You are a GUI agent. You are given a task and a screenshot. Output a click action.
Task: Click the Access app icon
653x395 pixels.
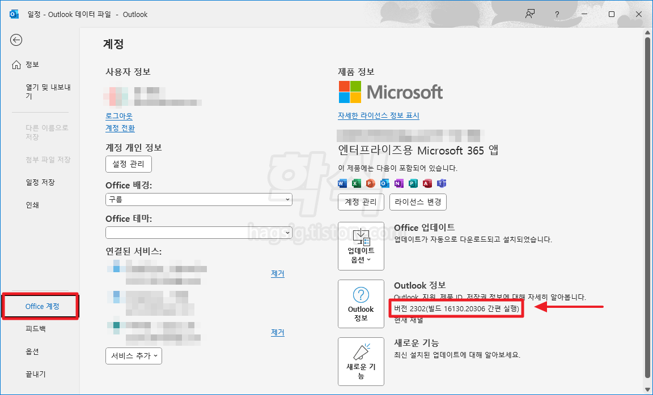[x=427, y=183]
